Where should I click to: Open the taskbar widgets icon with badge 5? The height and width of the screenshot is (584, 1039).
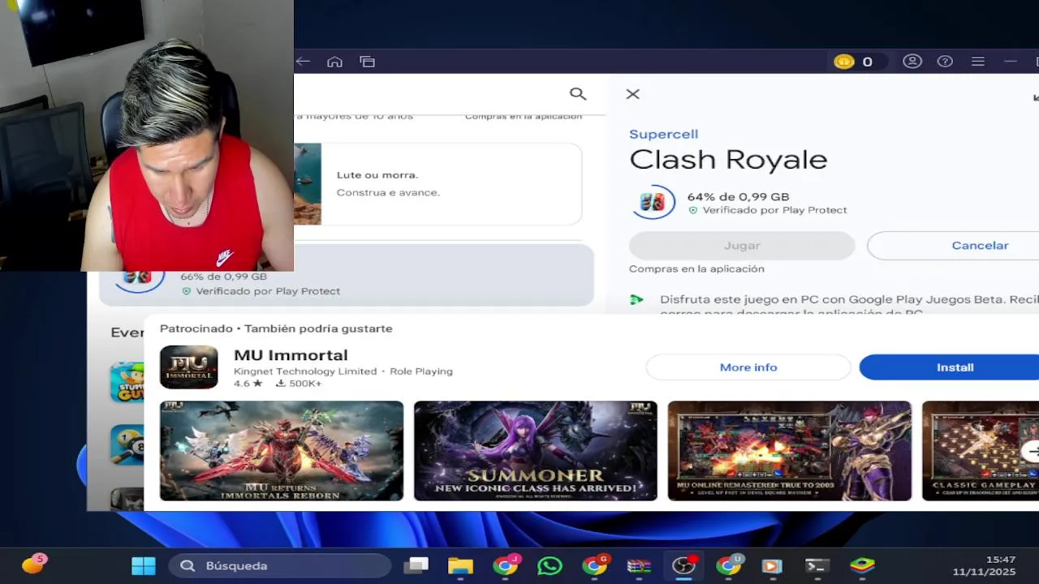click(34, 565)
